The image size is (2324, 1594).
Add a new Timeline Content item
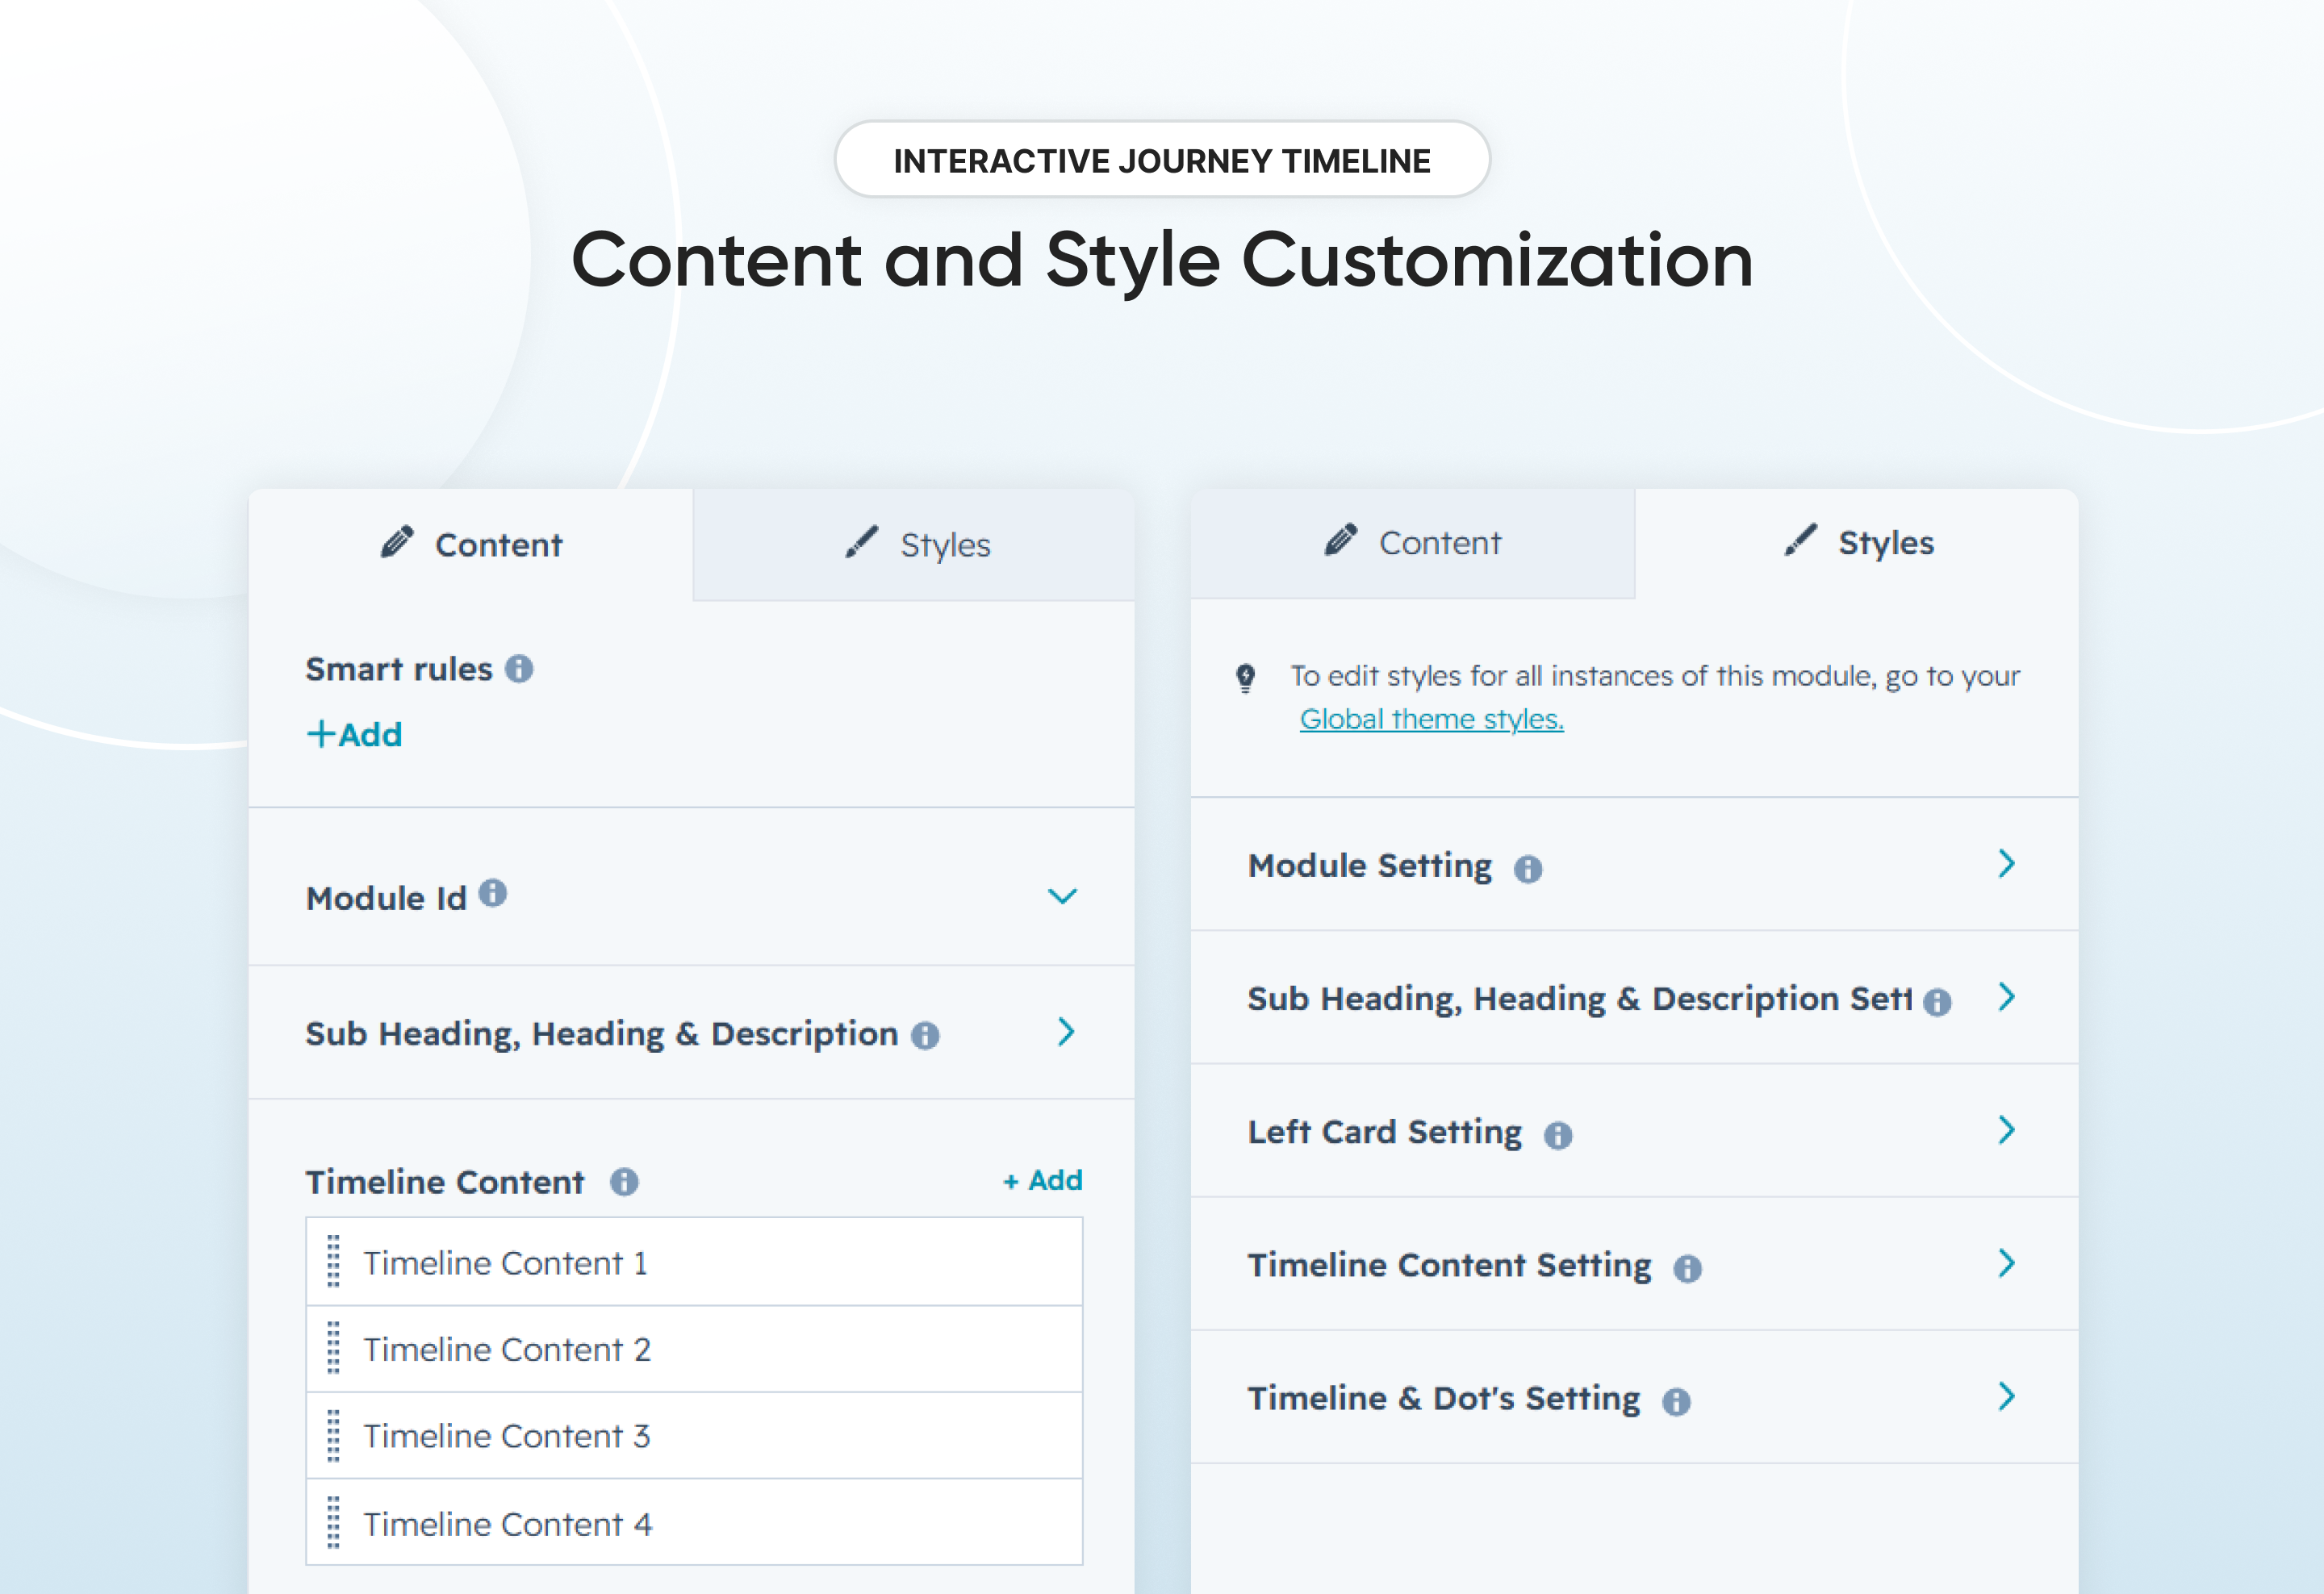(x=1043, y=1180)
